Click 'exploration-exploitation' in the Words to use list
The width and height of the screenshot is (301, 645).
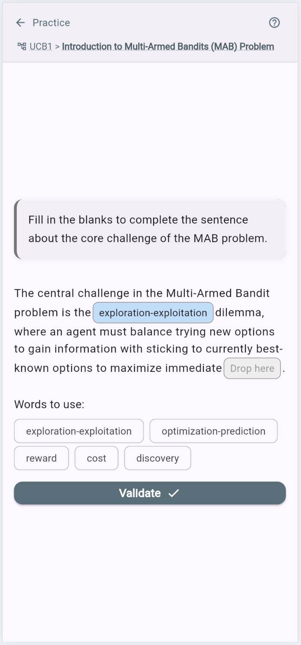[x=79, y=431]
